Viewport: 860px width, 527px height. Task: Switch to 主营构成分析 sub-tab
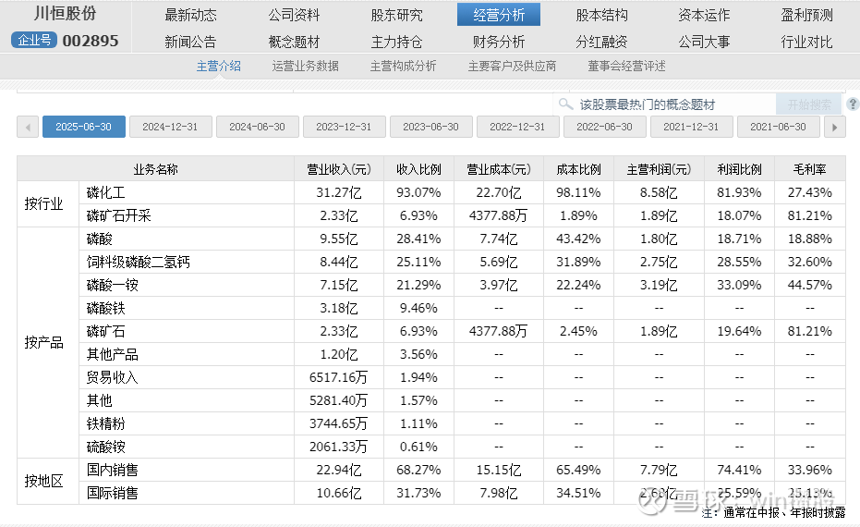(x=403, y=67)
